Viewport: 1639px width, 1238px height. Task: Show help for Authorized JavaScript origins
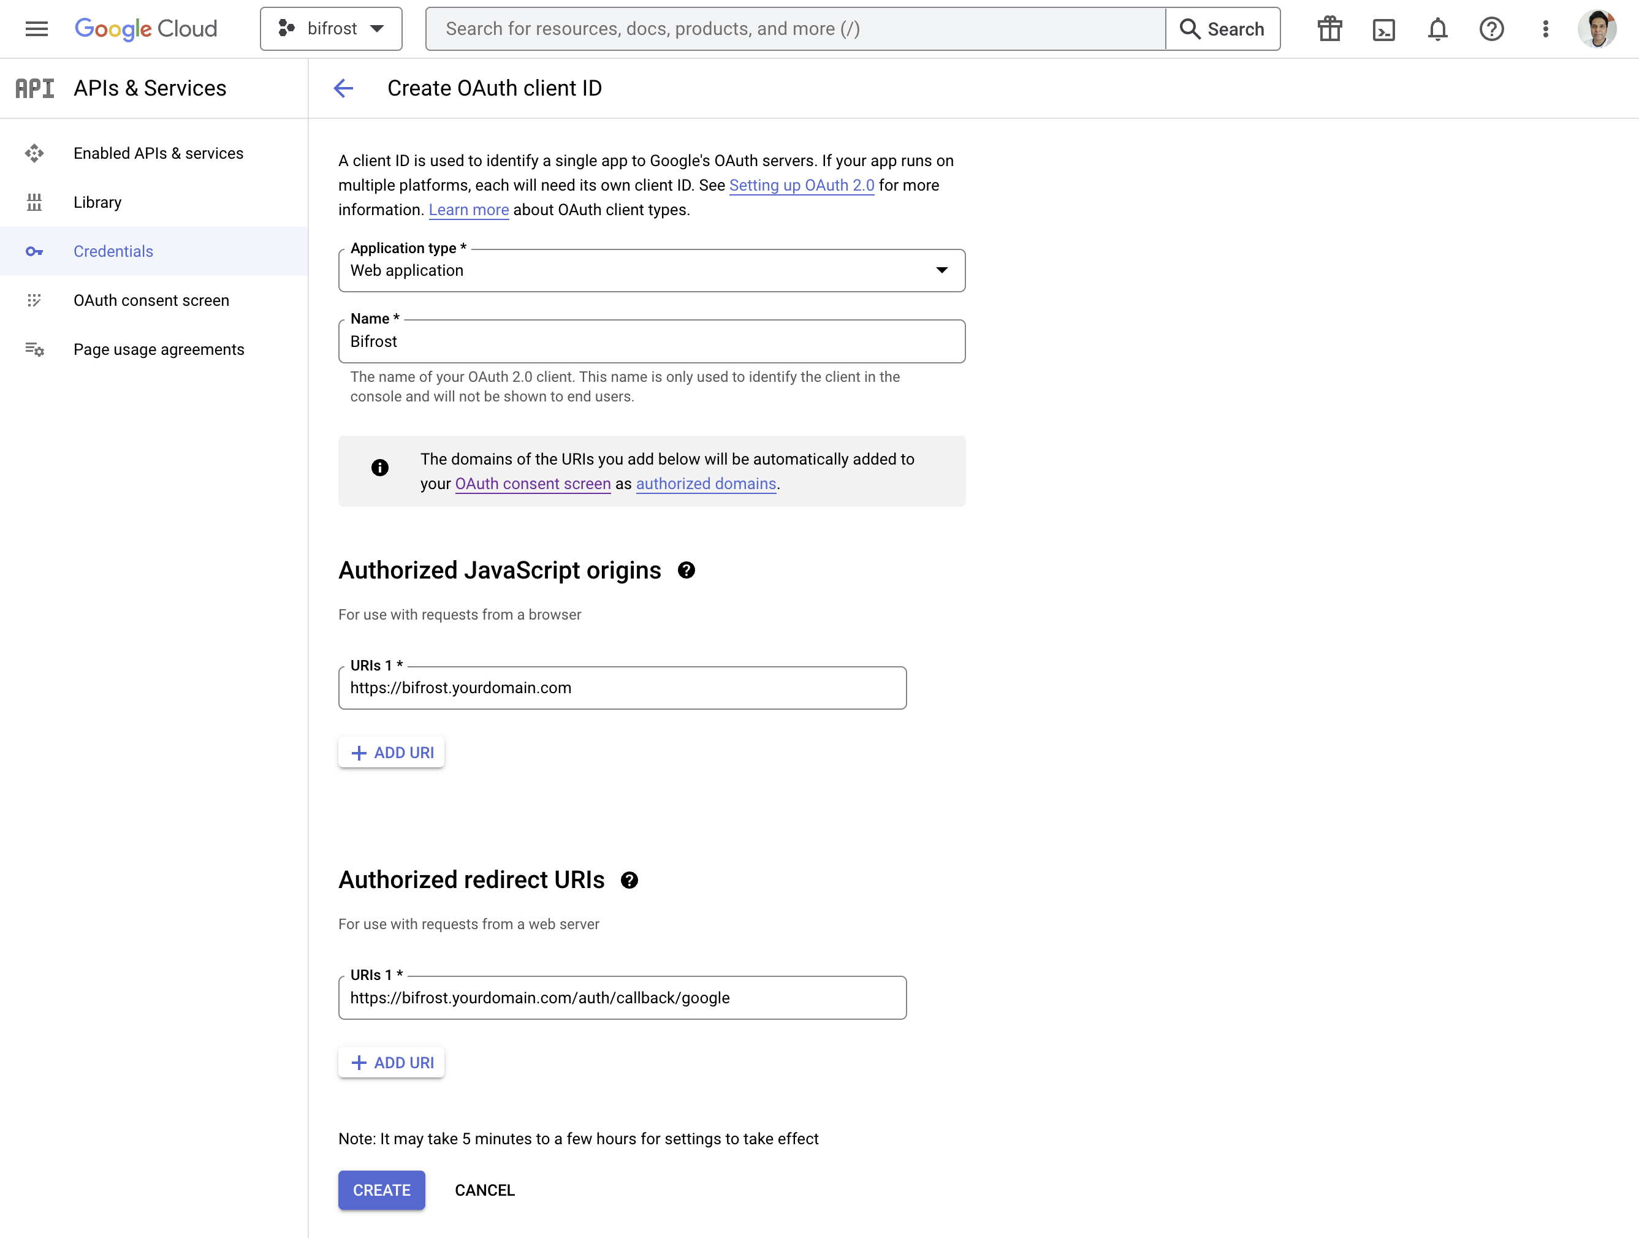[686, 571]
